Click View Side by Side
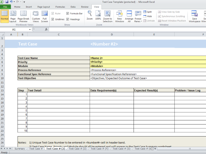Viewport: 206px width, 154px height. (x=169, y=12)
